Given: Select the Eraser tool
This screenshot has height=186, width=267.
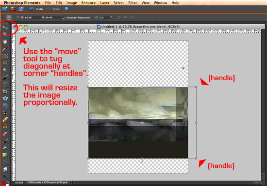Looking at the screenshot, I should (x=5, y=134).
